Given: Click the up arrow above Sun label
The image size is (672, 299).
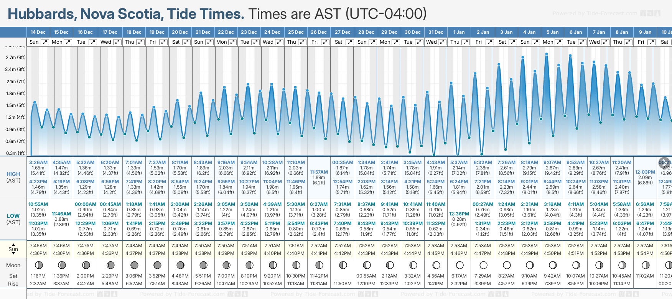Looking at the screenshot, I should 13,244.
